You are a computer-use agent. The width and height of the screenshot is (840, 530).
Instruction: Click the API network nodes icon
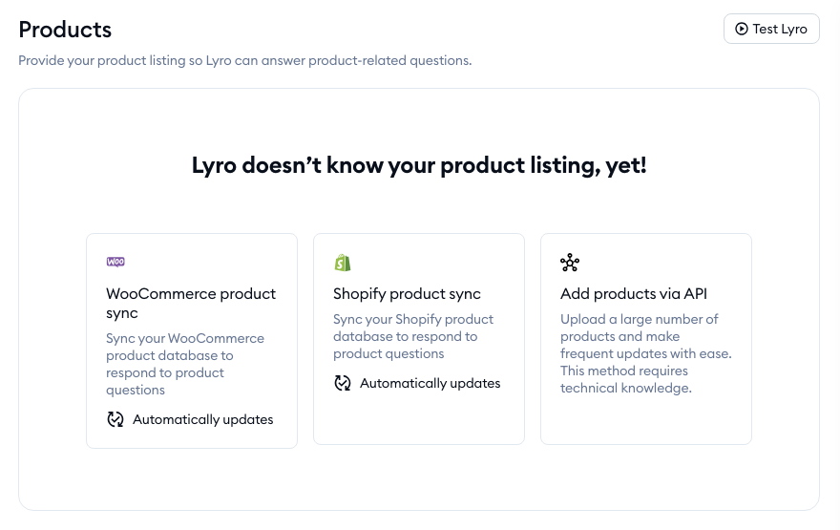(570, 263)
